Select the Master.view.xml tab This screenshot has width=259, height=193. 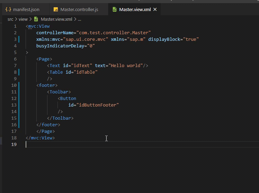click(x=135, y=10)
